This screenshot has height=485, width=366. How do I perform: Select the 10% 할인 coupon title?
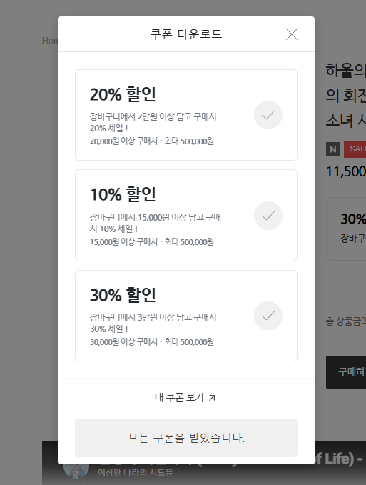[x=123, y=194]
